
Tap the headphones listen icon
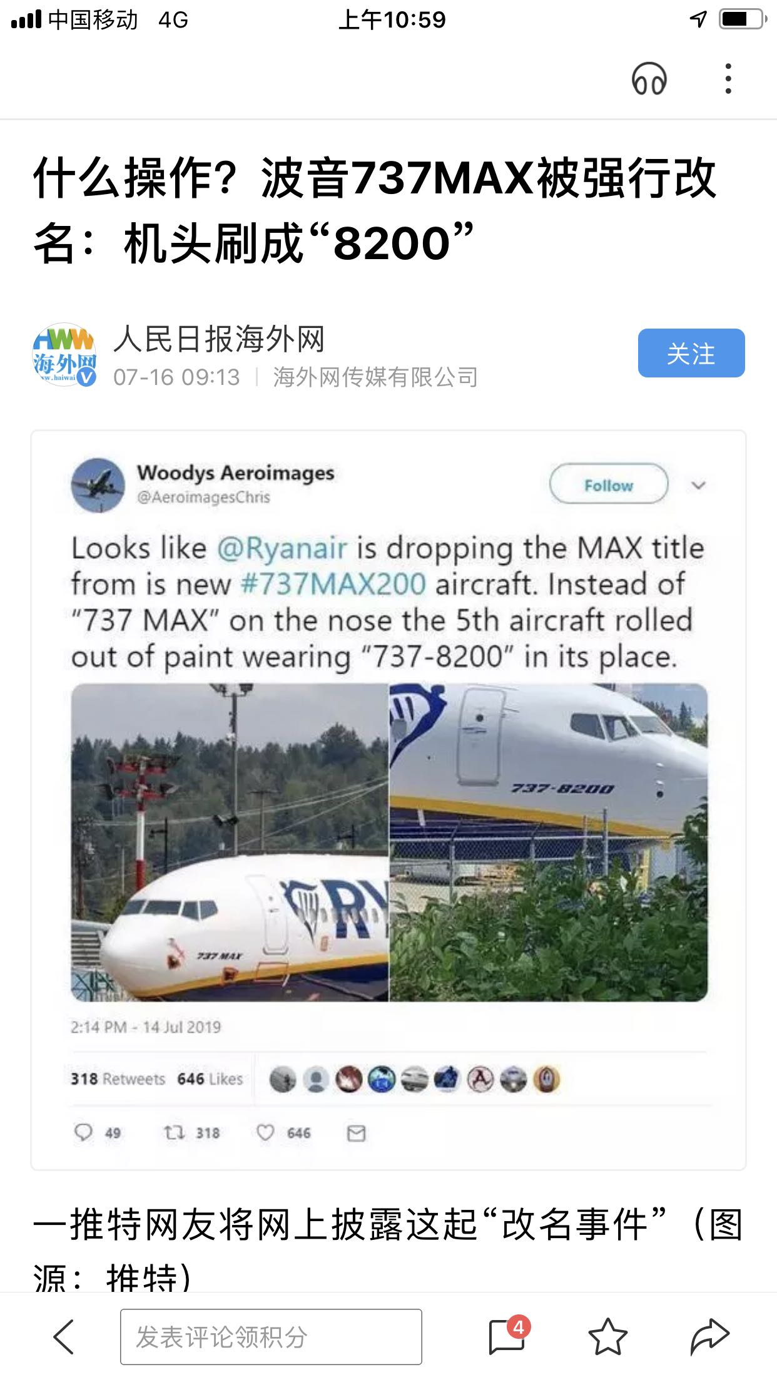click(649, 79)
